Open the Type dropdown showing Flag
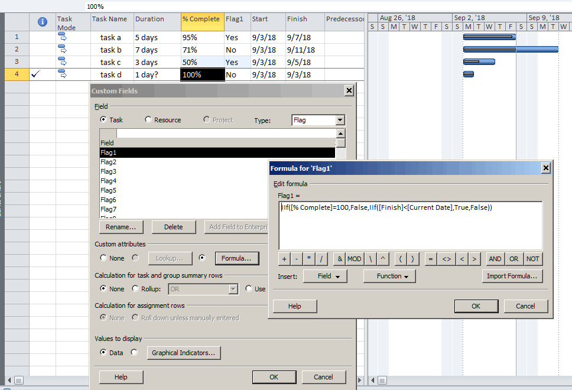572x390 pixels. coord(340,120)
